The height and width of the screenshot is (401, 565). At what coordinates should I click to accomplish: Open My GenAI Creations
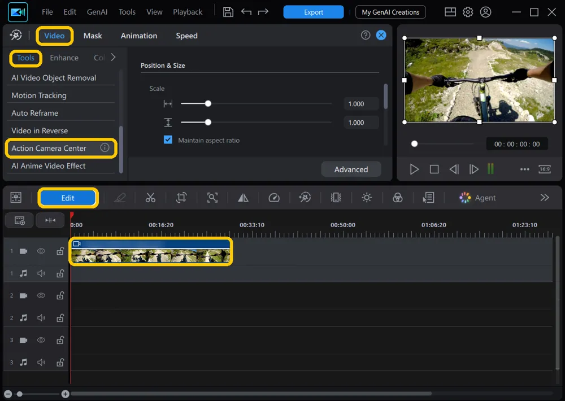coord(390,12)
